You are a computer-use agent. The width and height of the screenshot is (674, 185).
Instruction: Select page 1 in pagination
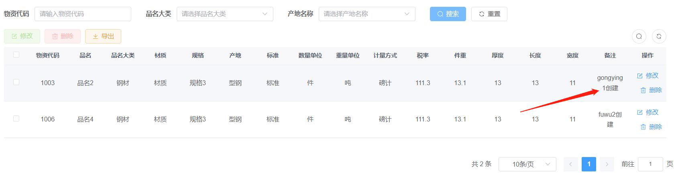pos(588,164)
